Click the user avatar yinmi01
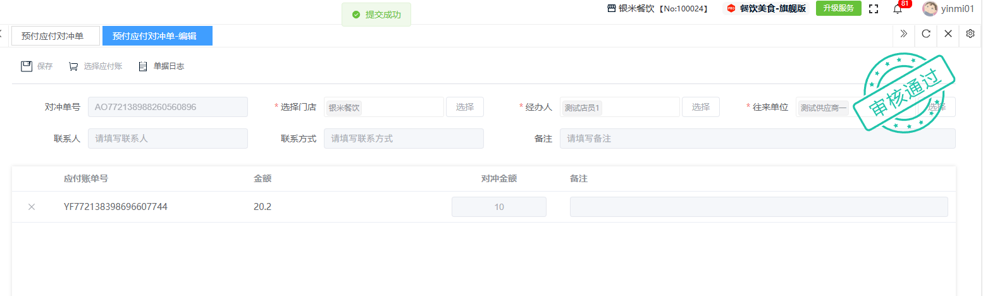The image size is (983, 296). click(x=929, y=9)
